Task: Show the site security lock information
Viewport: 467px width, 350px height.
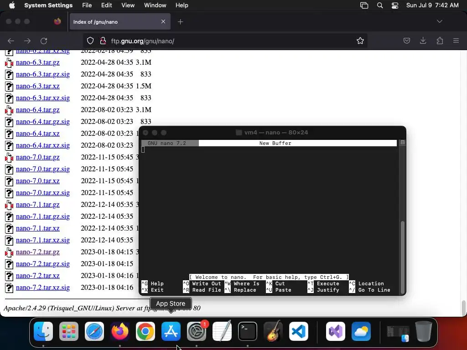Action: point(103,41)
